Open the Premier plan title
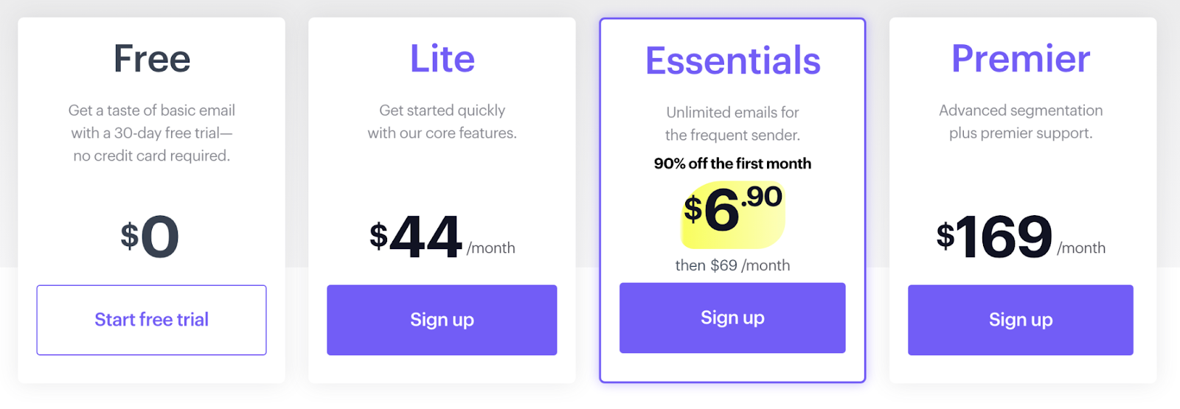 click(1021, 59)
